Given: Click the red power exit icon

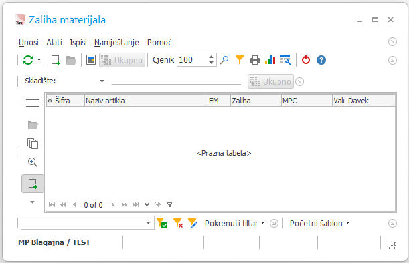Looking at the screenshot, I should coord(306,60).
